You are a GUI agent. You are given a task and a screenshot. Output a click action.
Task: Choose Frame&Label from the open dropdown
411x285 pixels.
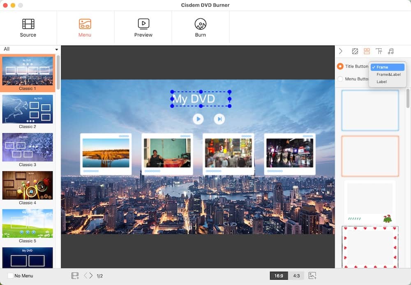[387, 74]
